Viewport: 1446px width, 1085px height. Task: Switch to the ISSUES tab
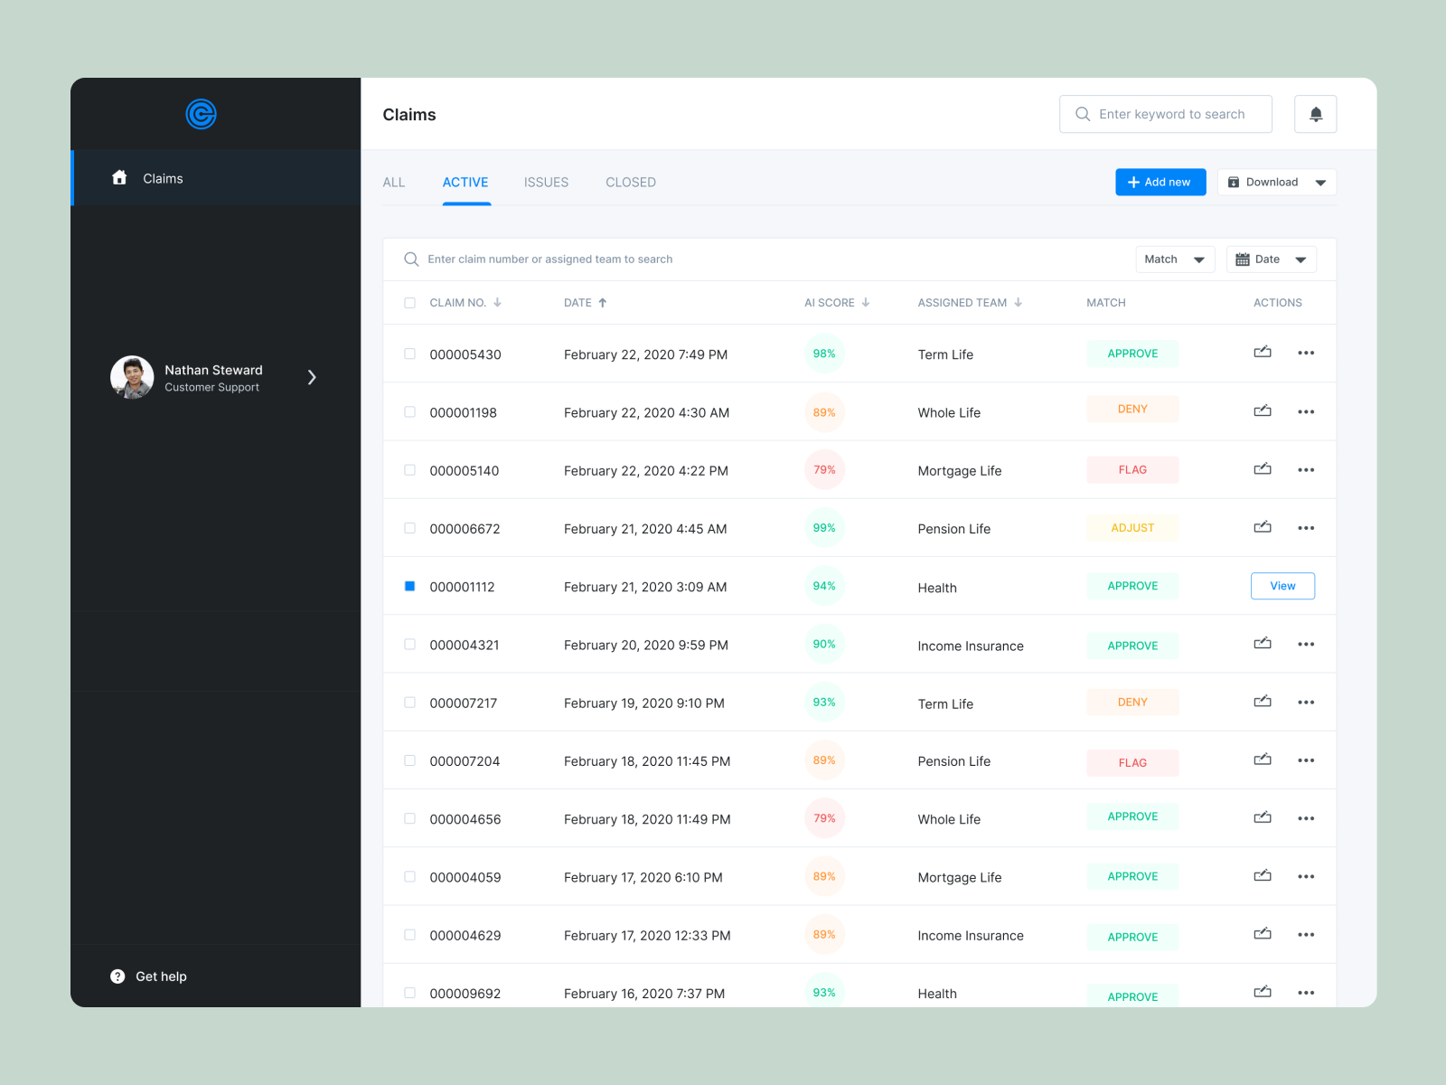tap(546, 182)
